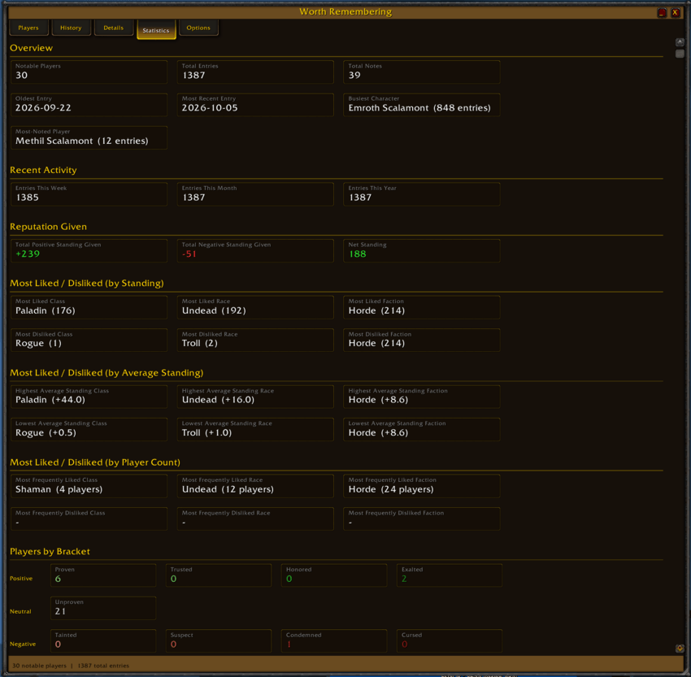Viewport: 691px width, 677px height.
Task: Click the Most-Noted Player Methil Scalamont card
Action: [x=89, y=137]
